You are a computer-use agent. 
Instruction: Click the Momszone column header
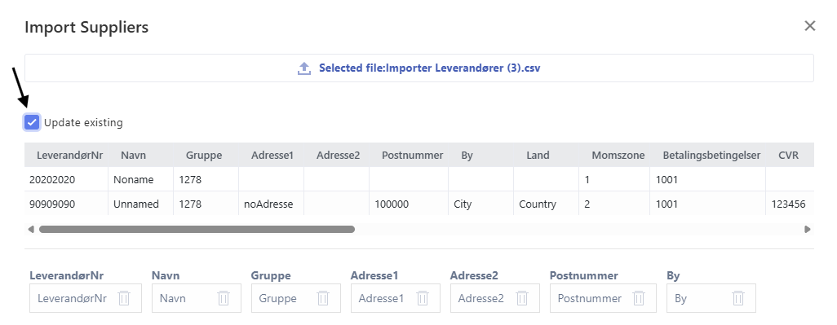pyautogui.click(x=618, y=156)
